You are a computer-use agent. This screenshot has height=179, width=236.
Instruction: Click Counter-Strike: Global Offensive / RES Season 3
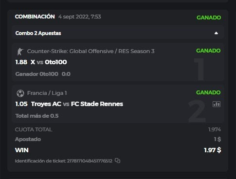pos(91,51)
